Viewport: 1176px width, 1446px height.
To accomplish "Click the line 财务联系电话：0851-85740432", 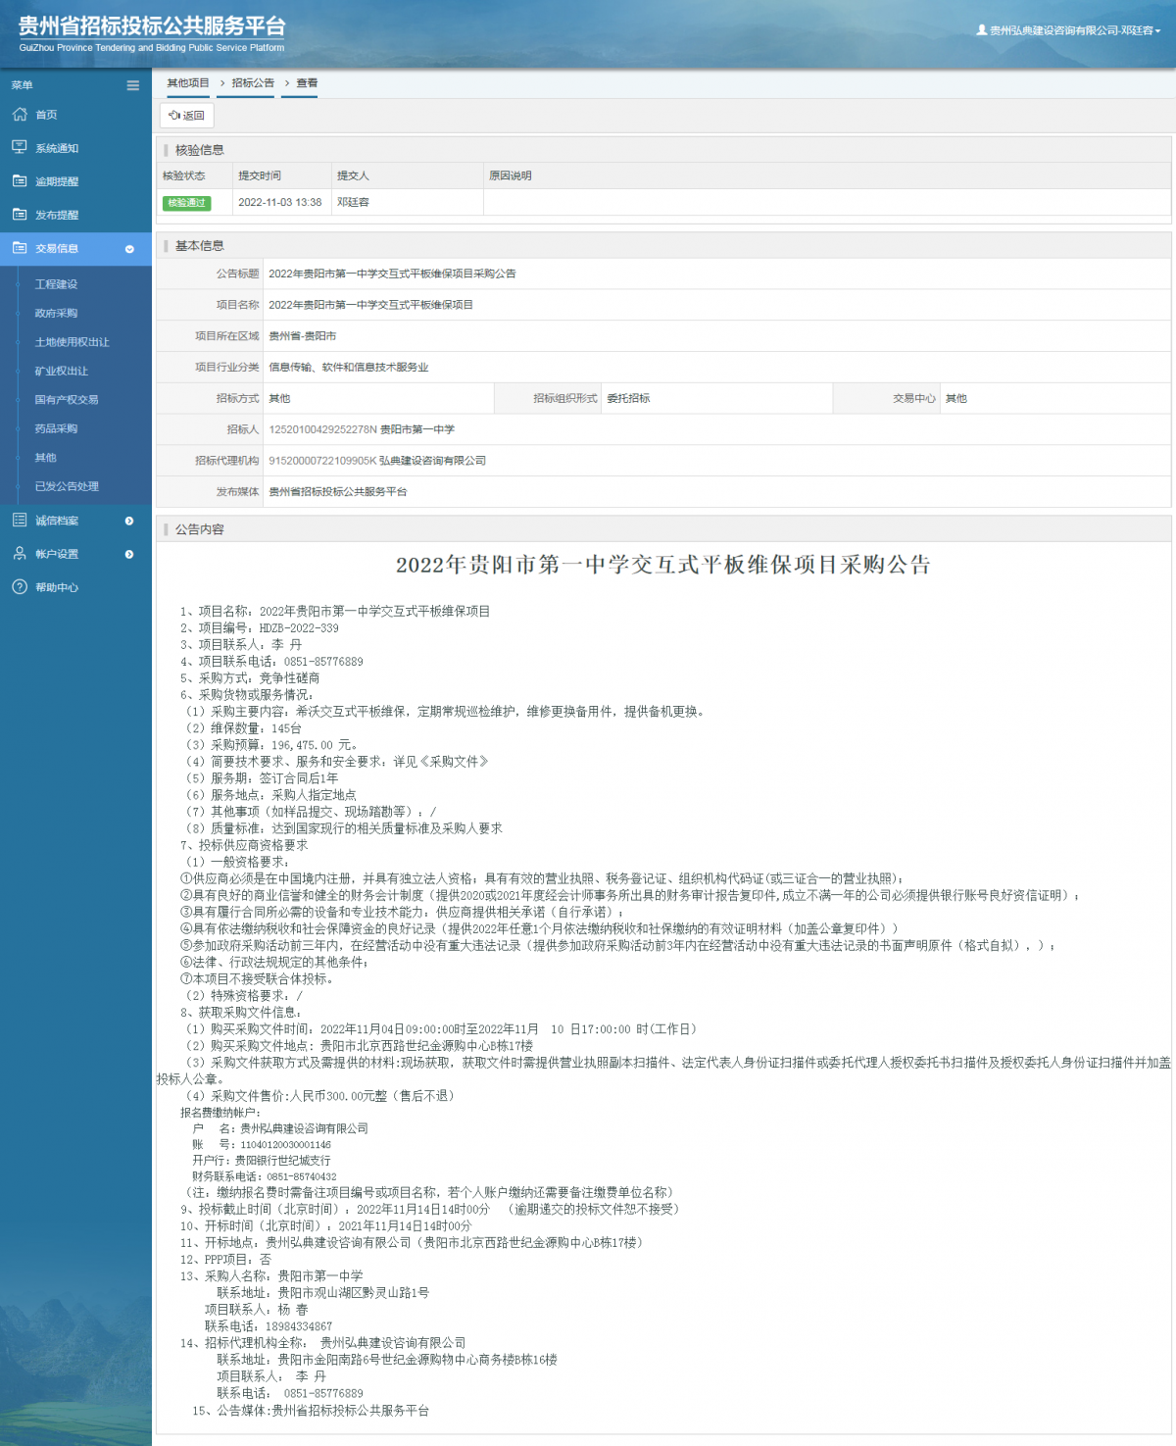I will click(x=265, y=1176).
